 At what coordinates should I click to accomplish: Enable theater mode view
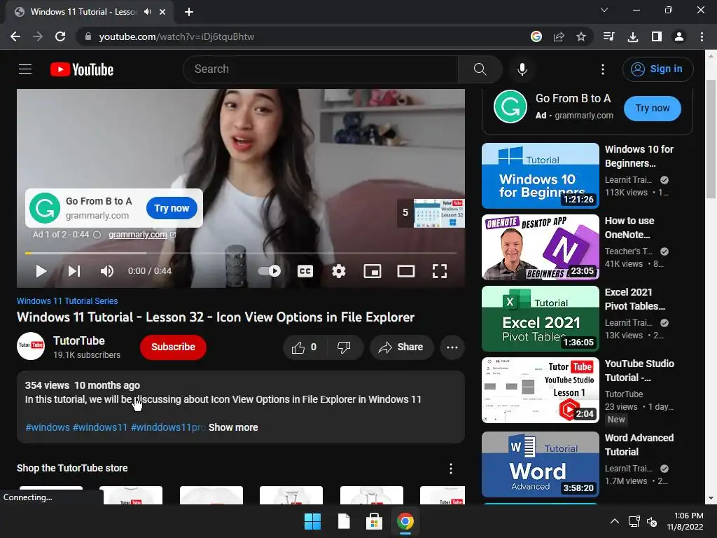pos(406,271)
